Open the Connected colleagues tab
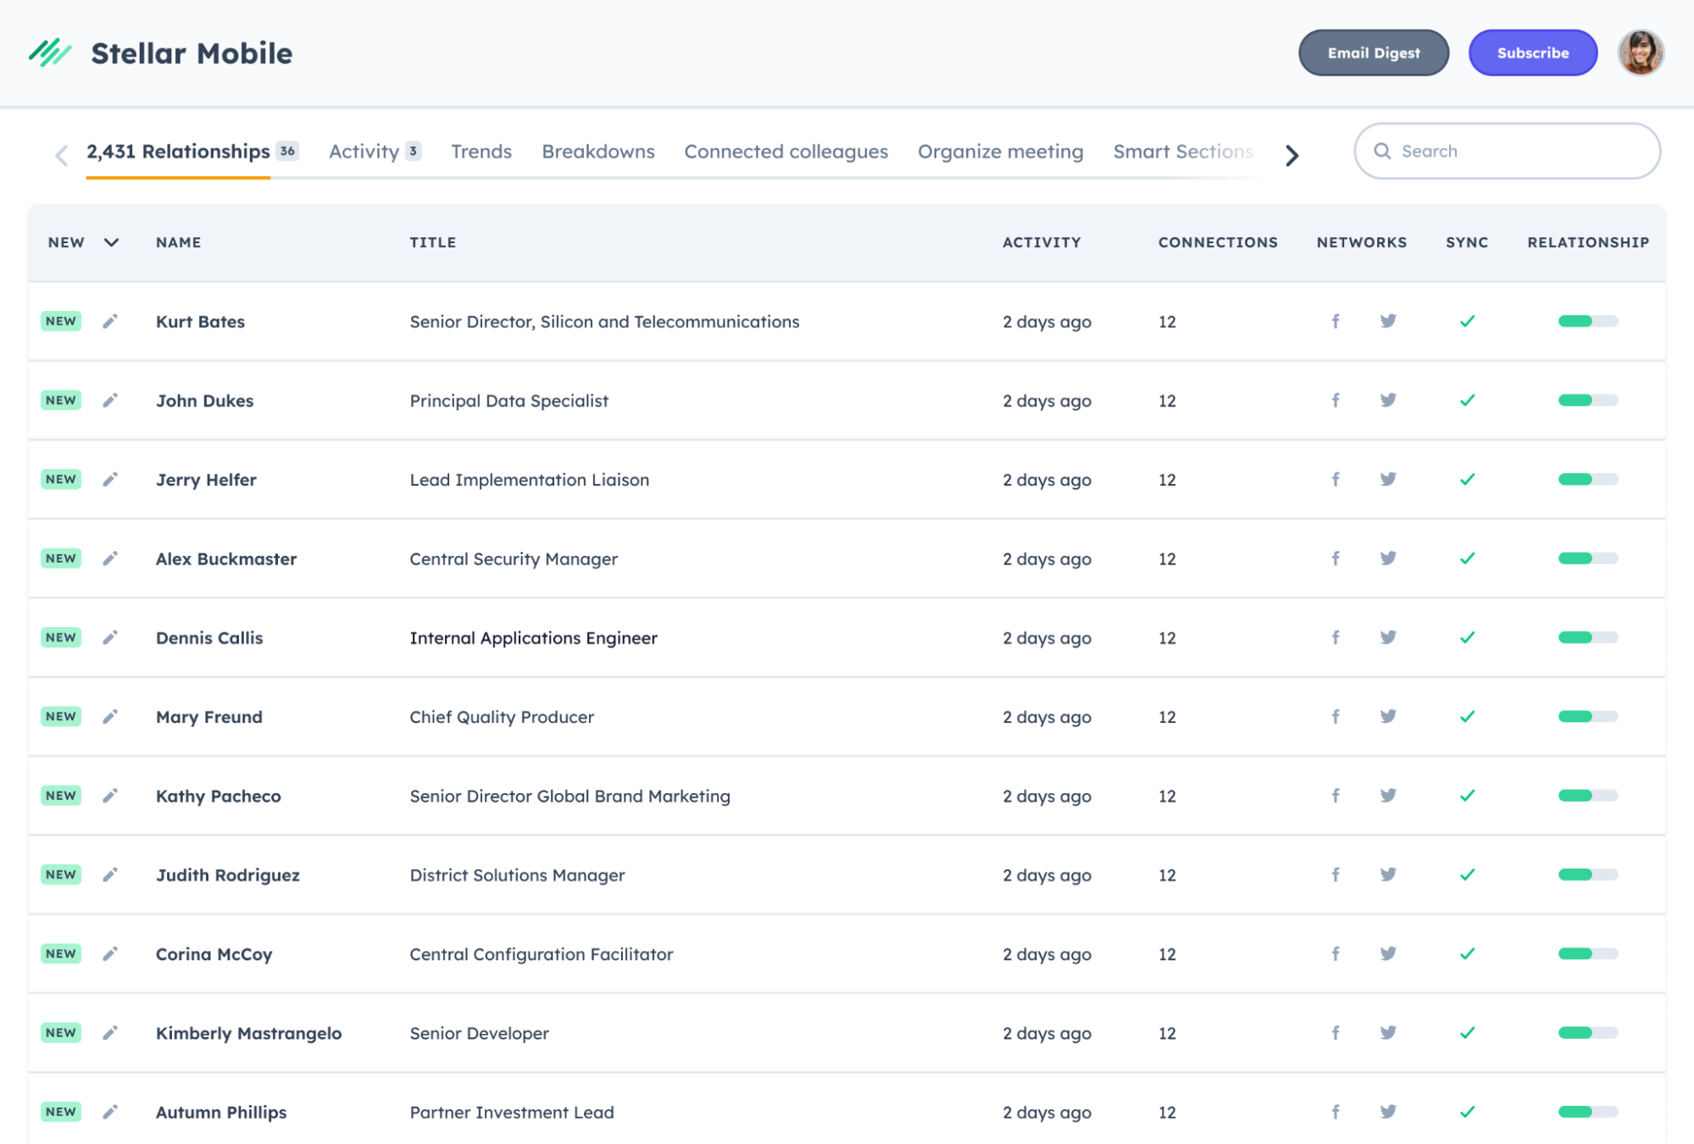The width and height of the screenshot is (1694, 1144). click(x=786, y=152)
